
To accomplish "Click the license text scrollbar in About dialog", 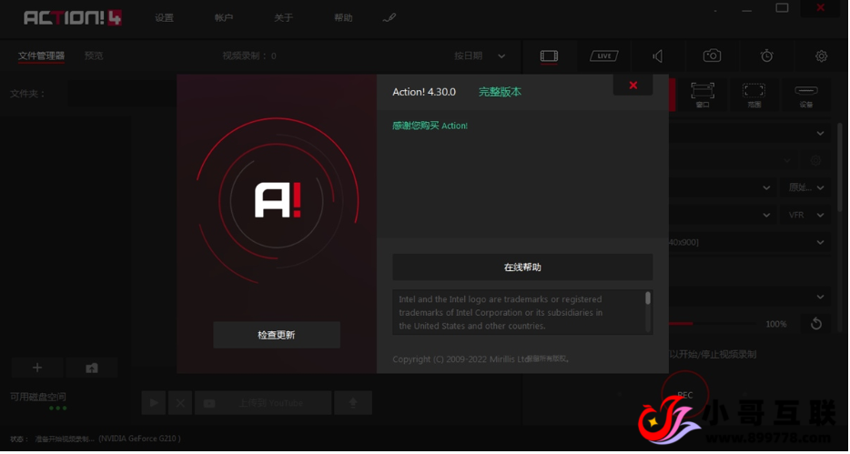I will [648, 298].
